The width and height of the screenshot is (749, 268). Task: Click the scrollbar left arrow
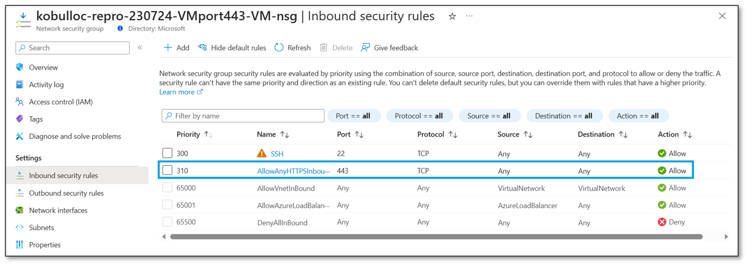[164, 237]
